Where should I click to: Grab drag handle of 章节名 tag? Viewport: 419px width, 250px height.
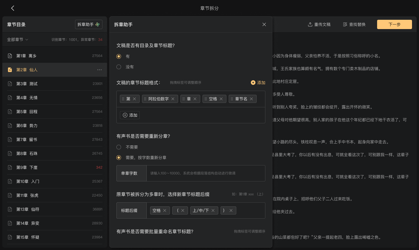[232, 99]
